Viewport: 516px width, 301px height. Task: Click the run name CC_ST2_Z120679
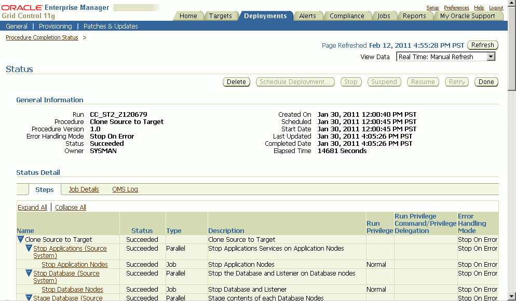pyautogui.click(x=118, y=115)
